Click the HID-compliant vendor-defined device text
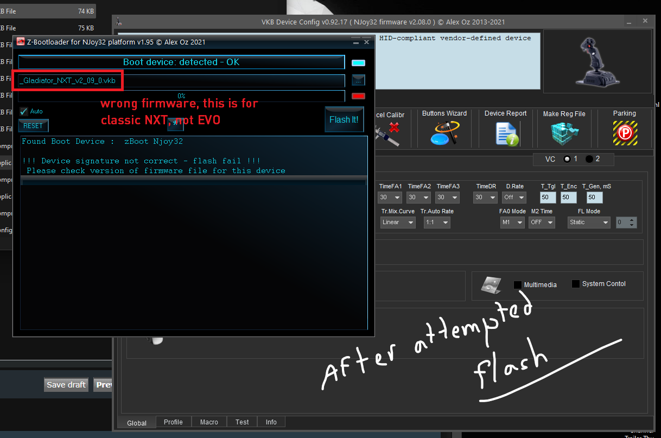 (x=455, y=38)
